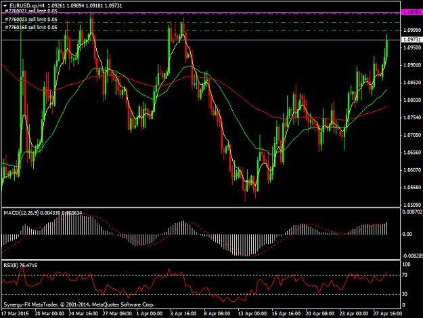Image resolution: width=423 pixels, height=318 pixels.
Task: Click the RSI scale level 70 label
Action: 405,275
